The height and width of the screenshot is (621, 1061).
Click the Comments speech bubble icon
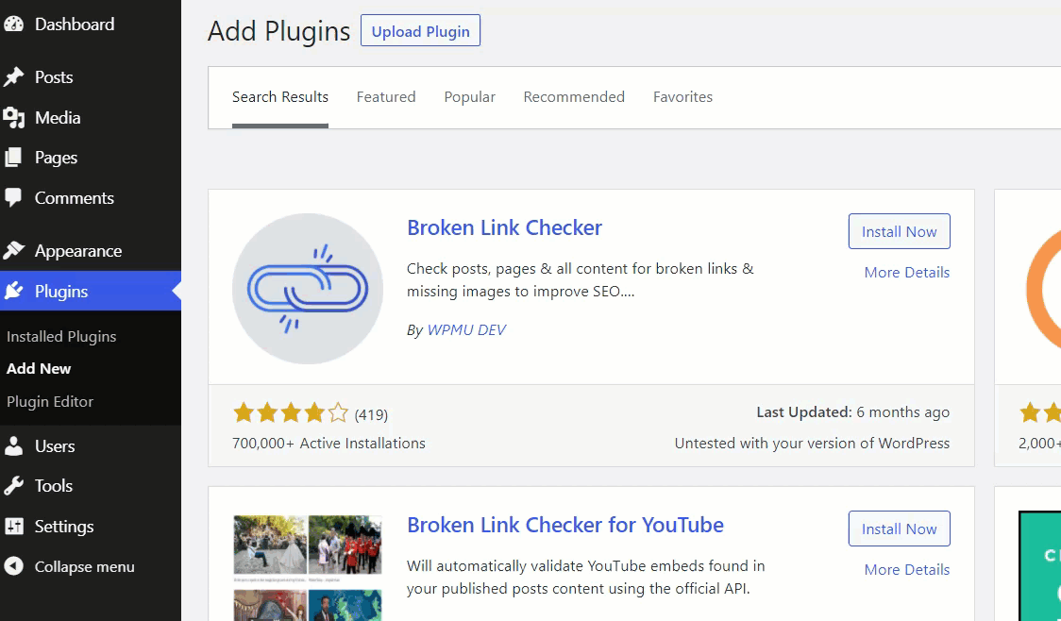tap(13, 197)
